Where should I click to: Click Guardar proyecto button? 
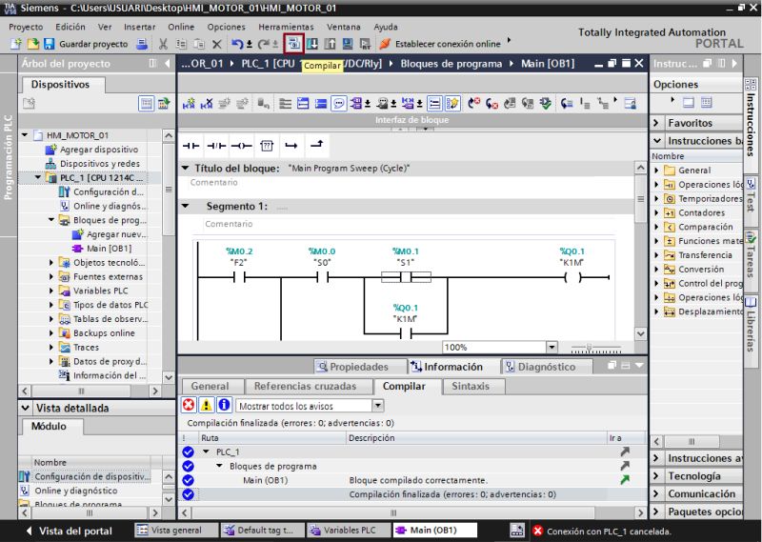pyautogui.click(x=93, y=44)
